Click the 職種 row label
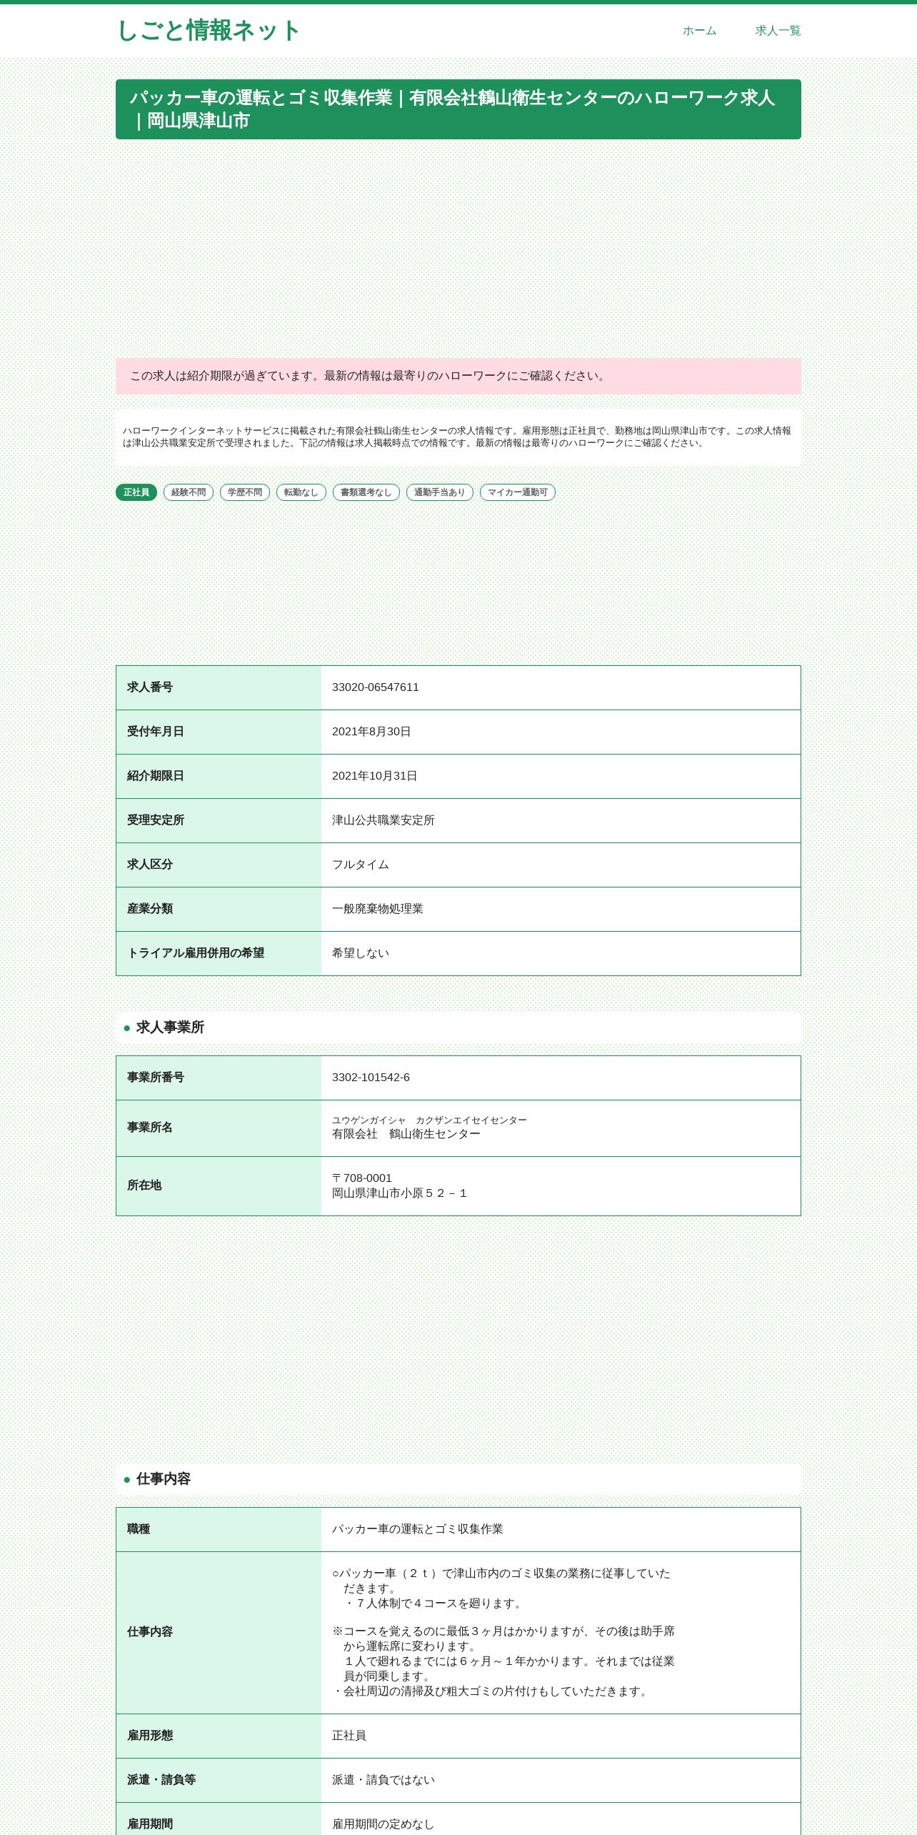917x1835 pixels. pyautogui.click(x=139, y=1529)
